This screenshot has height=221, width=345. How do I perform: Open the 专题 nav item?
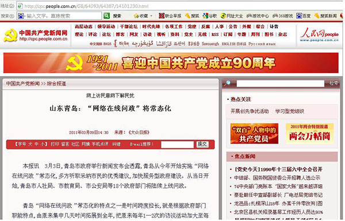click(x=241, y=34)
